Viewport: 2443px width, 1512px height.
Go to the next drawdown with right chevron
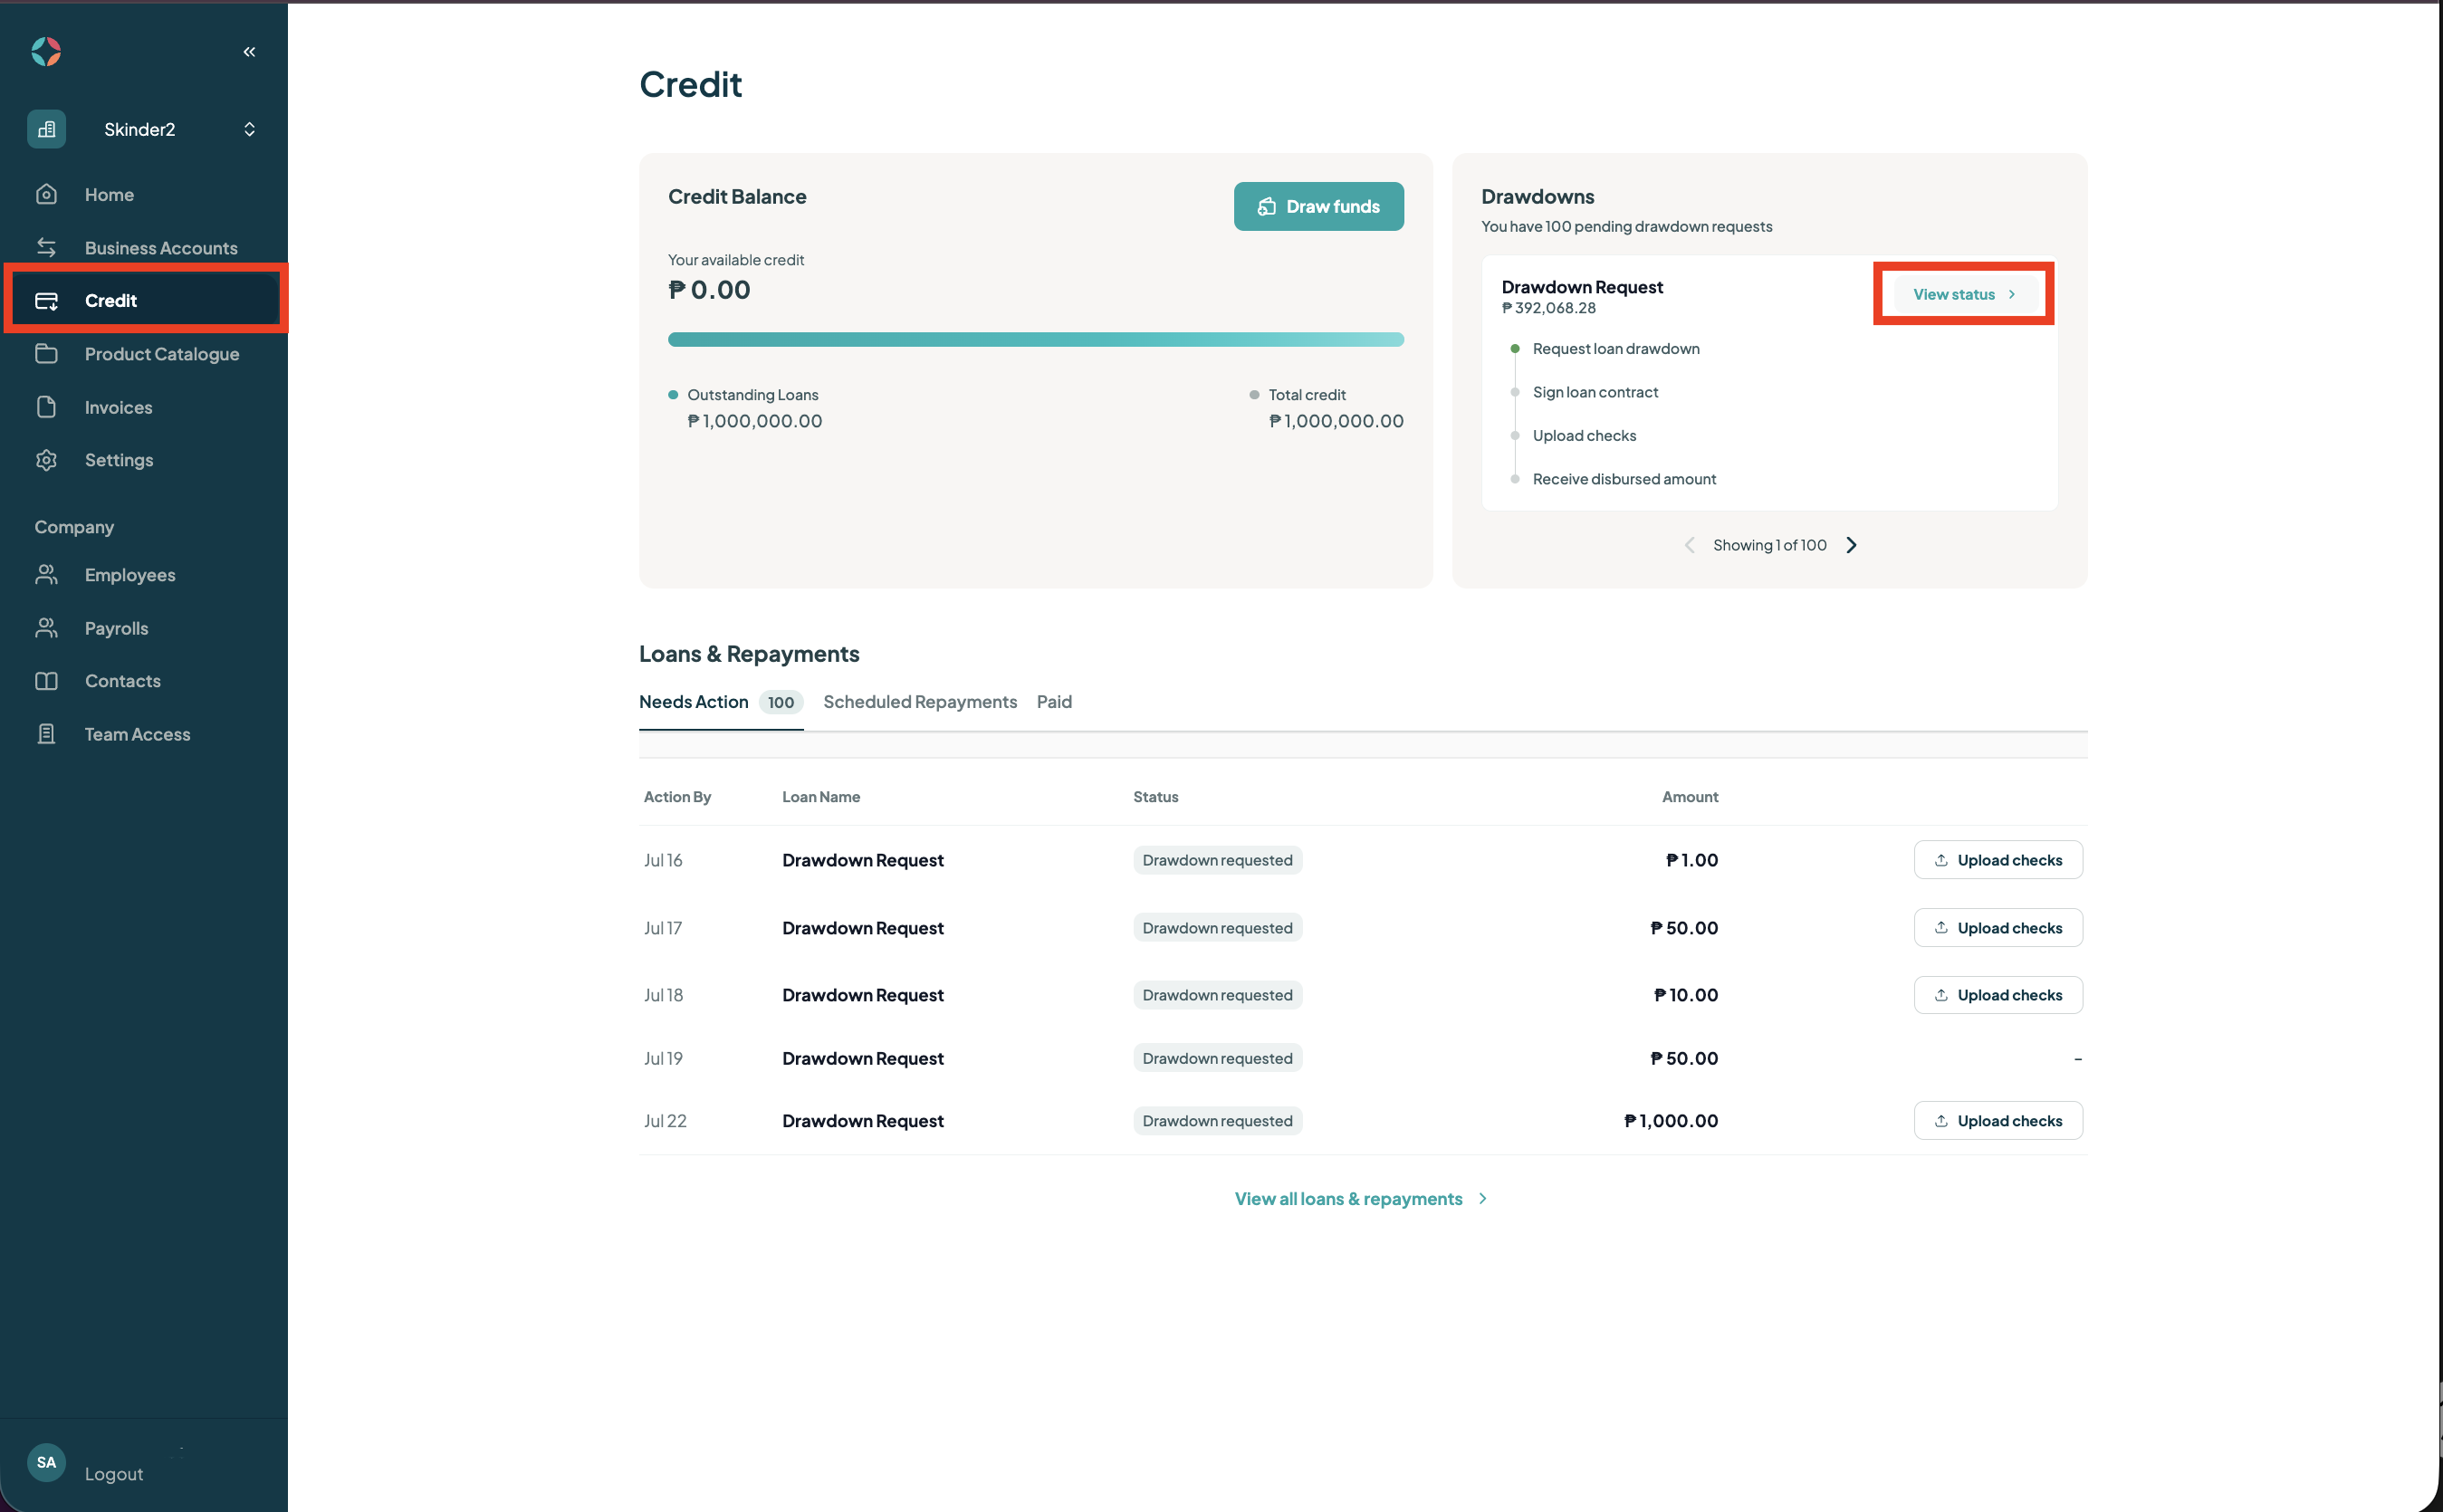(x=1851, y=545)
